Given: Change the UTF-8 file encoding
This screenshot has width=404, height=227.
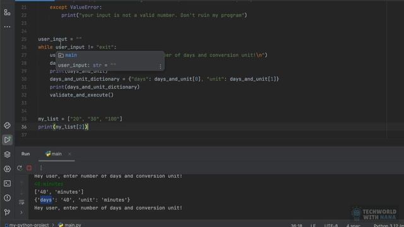Looking at the screenshot, I should point(331,225).
